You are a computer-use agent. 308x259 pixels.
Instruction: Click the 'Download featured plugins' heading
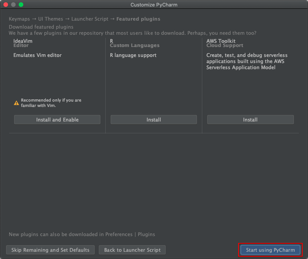tap(41, 27)
